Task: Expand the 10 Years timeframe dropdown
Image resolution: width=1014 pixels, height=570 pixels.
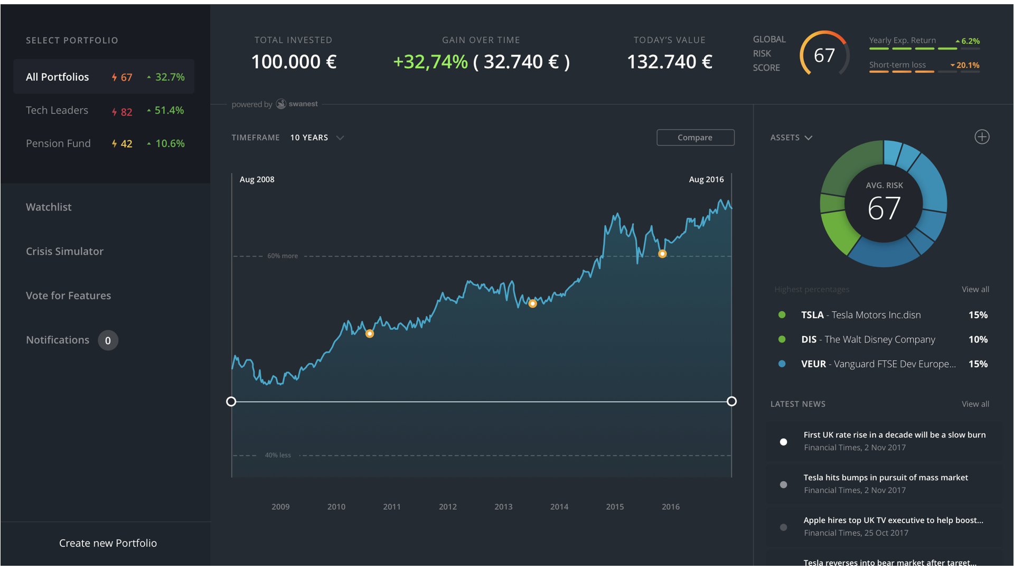Action: (x=340, y=137)
